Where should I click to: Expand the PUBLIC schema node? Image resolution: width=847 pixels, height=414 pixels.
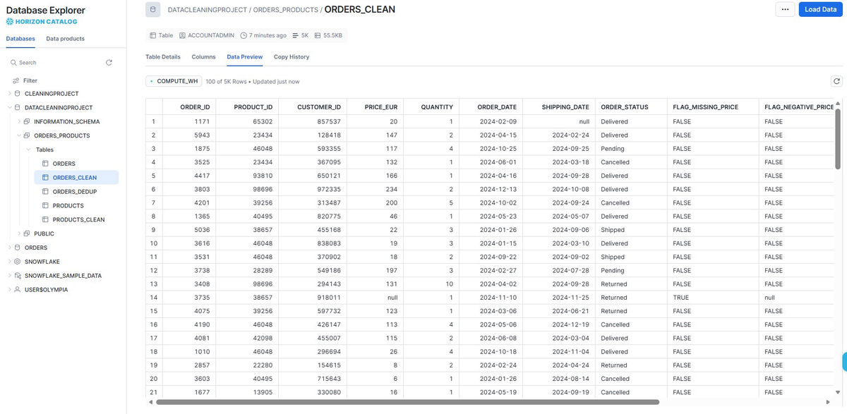tap(19, 233)
